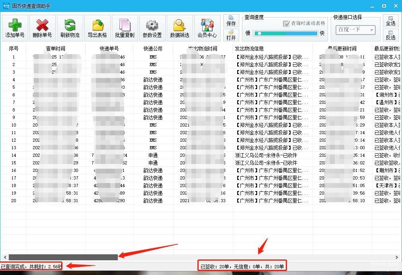Open 会员中心 member center
The width and height of the screenshot is (402, 275).
pos(207,28)
